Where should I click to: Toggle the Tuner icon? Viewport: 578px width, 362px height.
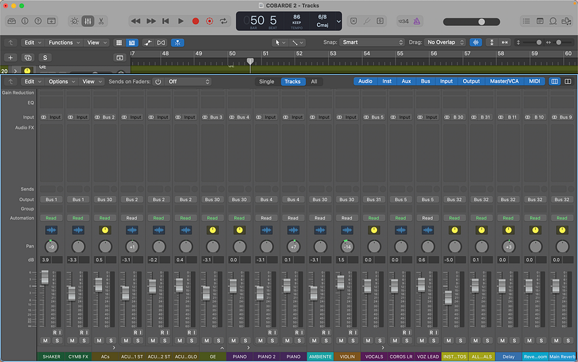(367, 21)
